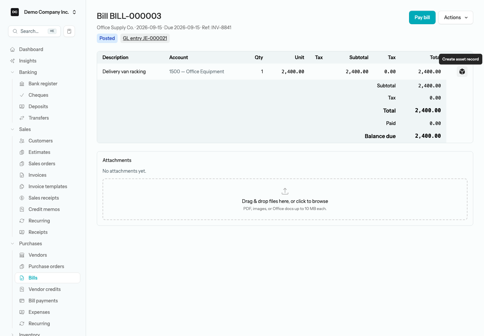
Task: Click the Bill payments card icon
Action: tap(22, 301)
